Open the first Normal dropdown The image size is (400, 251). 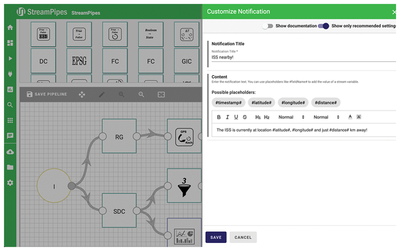click(291, 117)
